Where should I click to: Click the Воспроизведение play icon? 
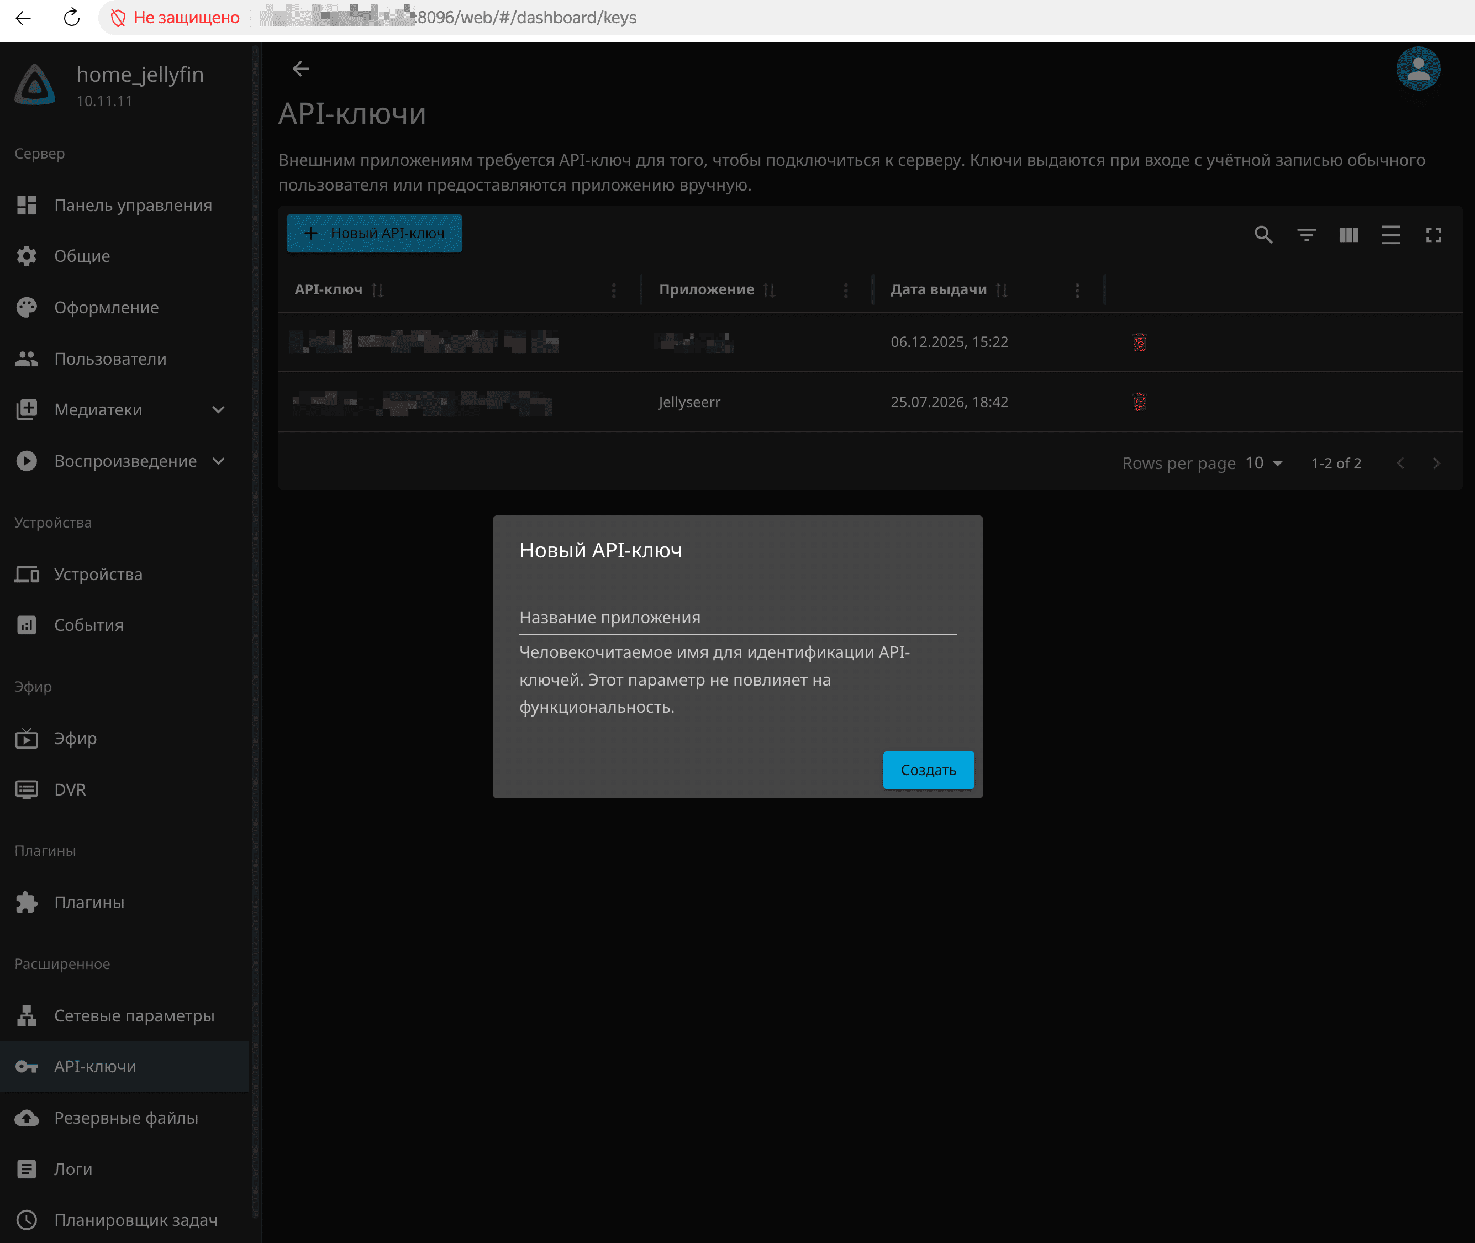pos(27,461)
